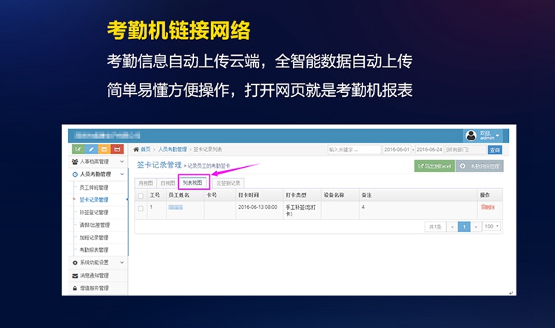Open 补签登记管理 in the sidebar
This screenshot has width=555, height=328.
94,212
